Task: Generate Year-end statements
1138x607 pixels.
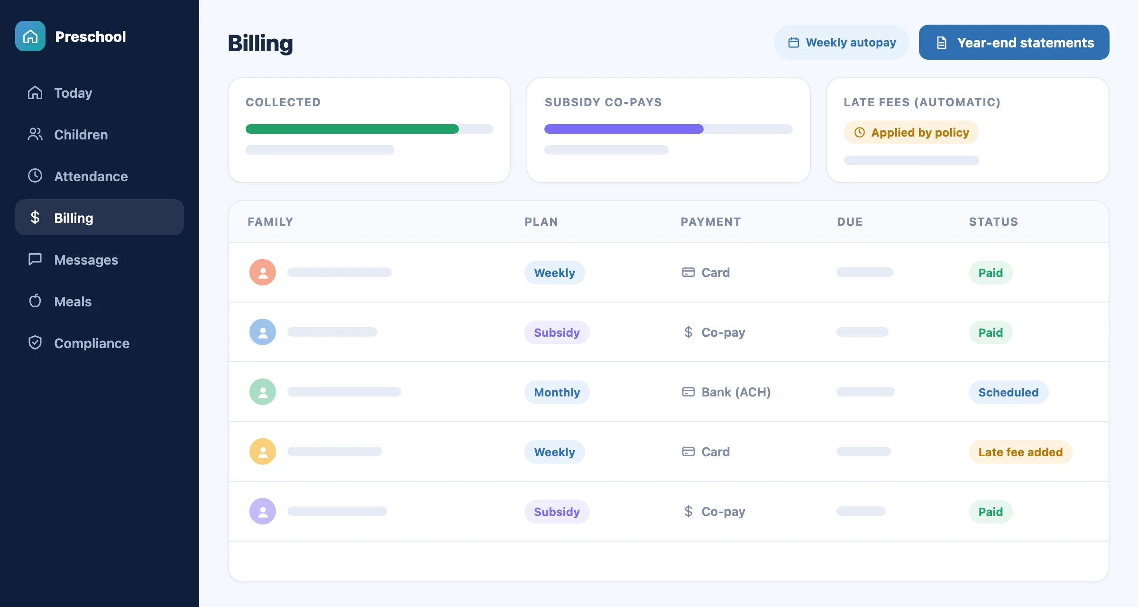Action: point(1014,42)
